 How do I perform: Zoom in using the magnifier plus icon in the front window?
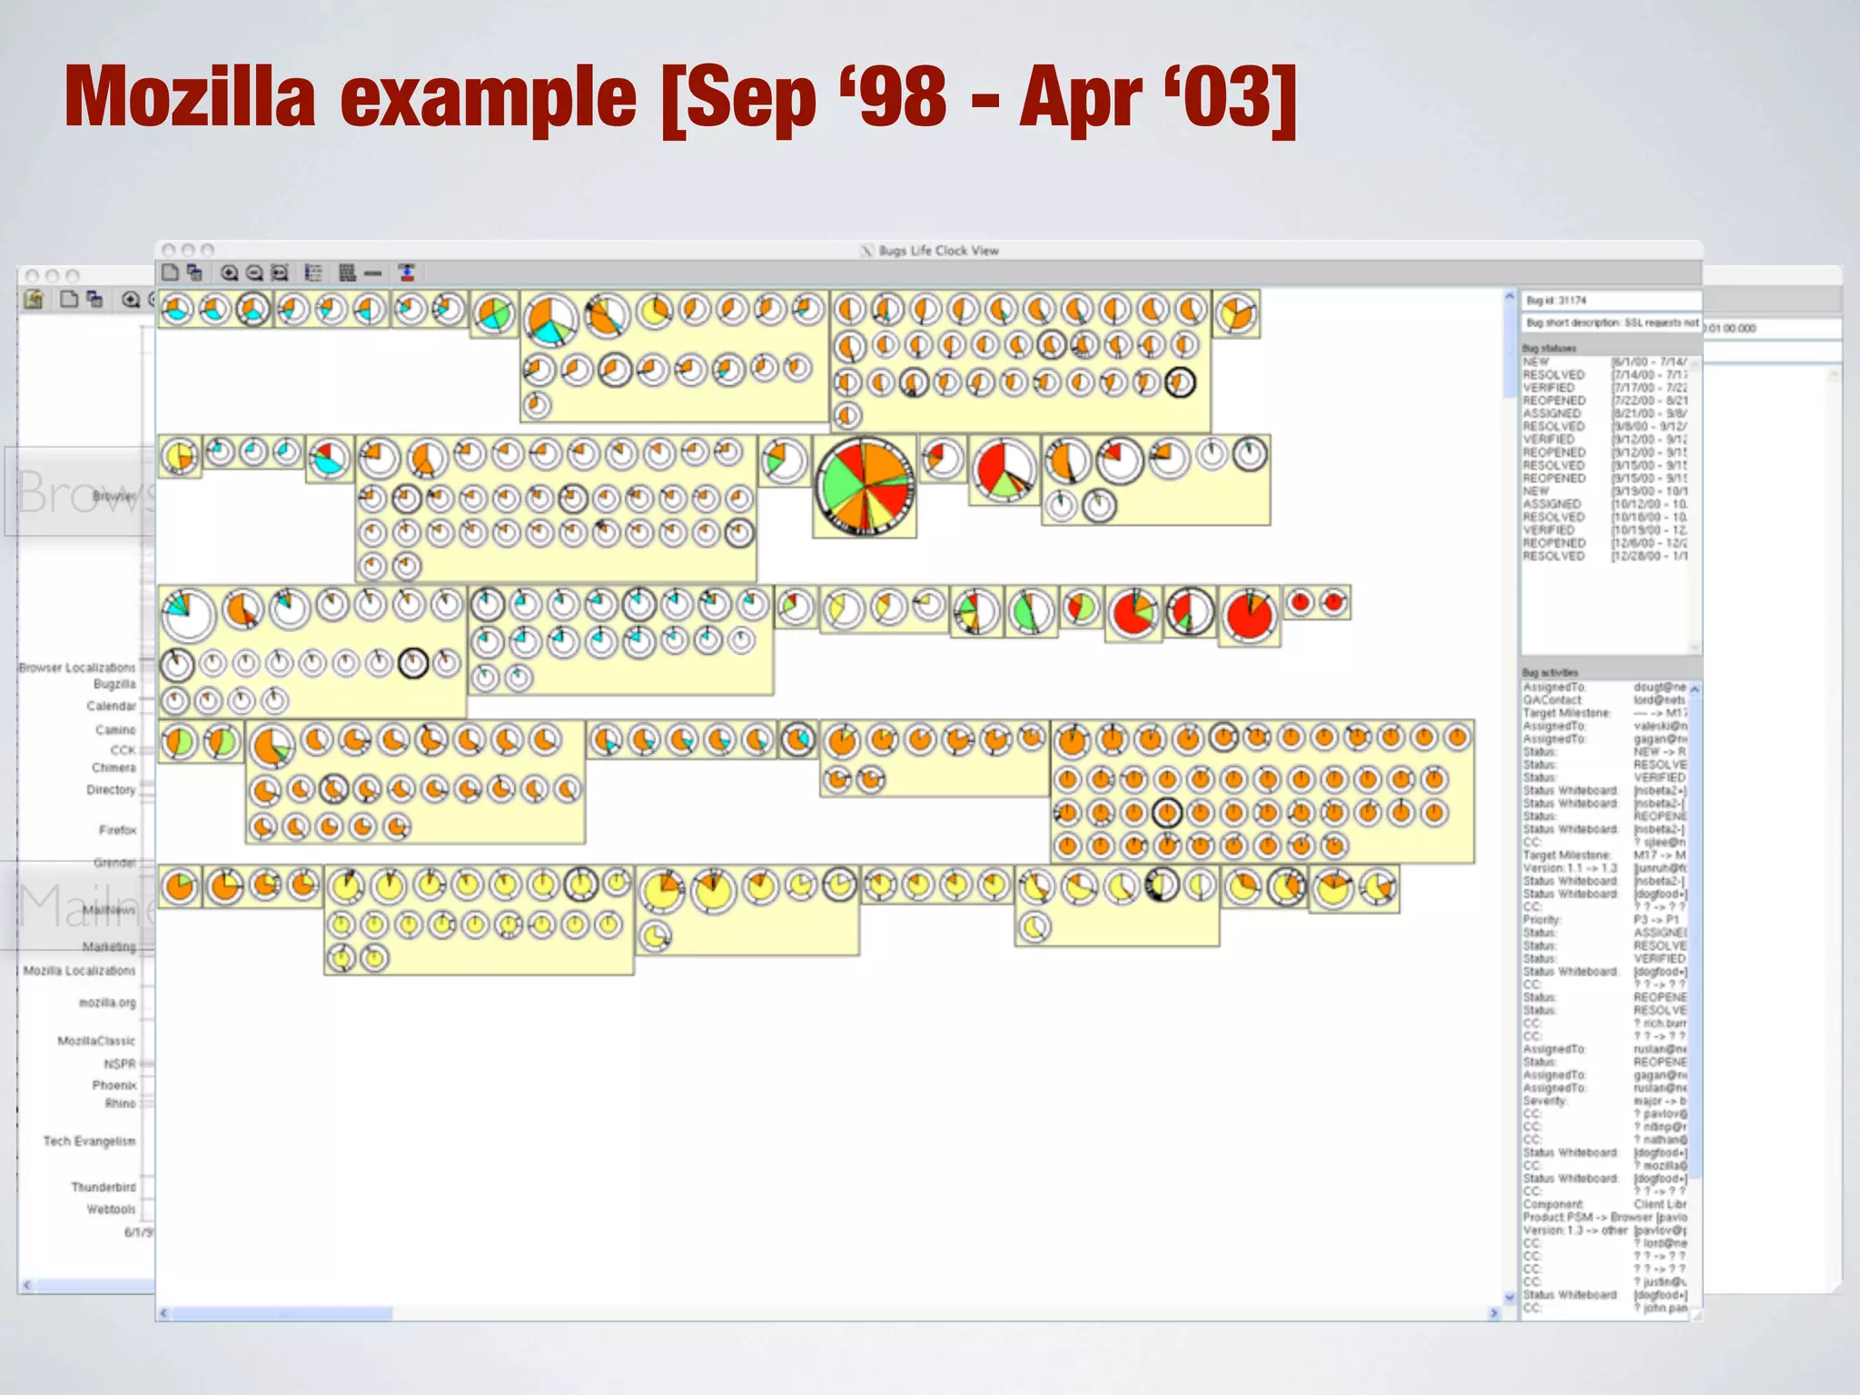(x=230, y=272)
